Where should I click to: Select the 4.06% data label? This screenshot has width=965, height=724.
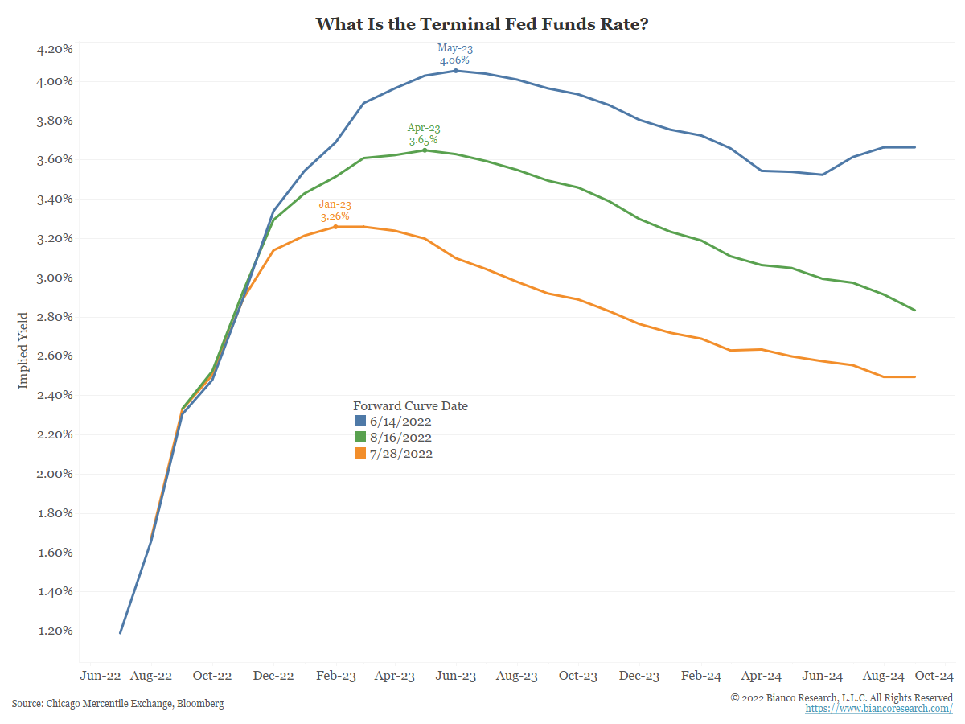click(x=454, y=60)
